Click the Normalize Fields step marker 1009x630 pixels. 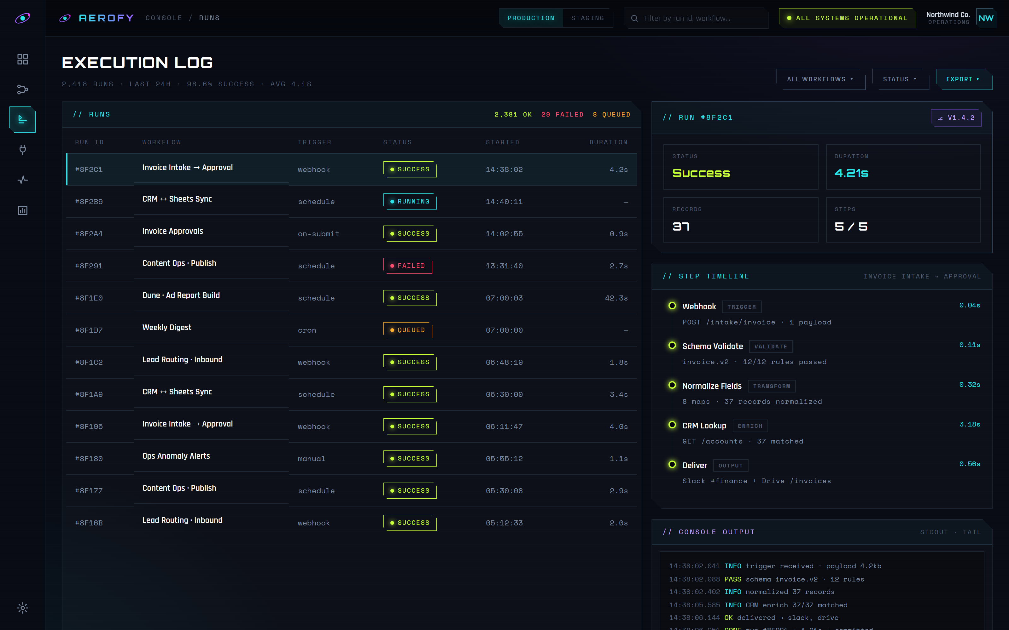672,385
